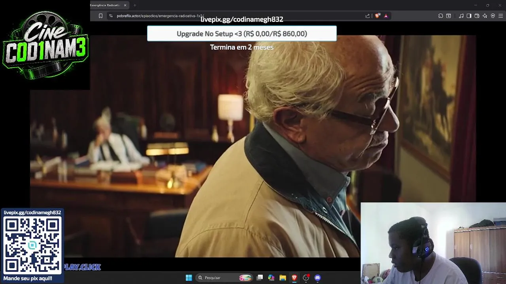The image size is (506, 284).
Task: Toggle the browser sidebar panel icon
Action: [x=469, y=16]
